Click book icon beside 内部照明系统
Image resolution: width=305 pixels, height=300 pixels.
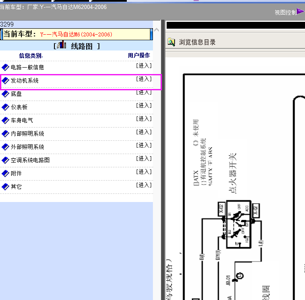click(x=5, y=134)
